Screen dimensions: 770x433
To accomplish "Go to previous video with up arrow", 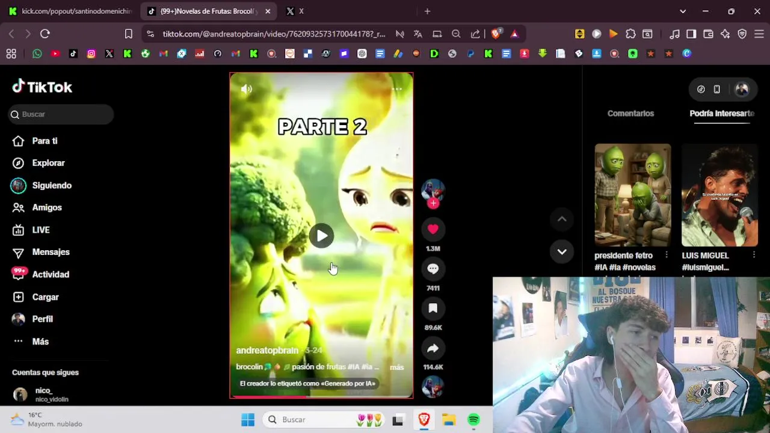I will [x=562, y=220].
